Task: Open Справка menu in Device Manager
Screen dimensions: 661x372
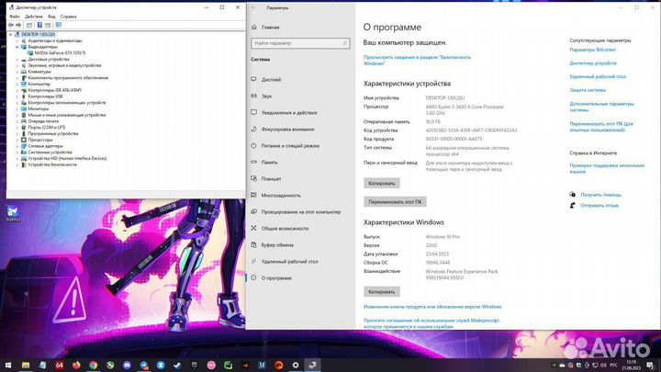Action: 68,17
